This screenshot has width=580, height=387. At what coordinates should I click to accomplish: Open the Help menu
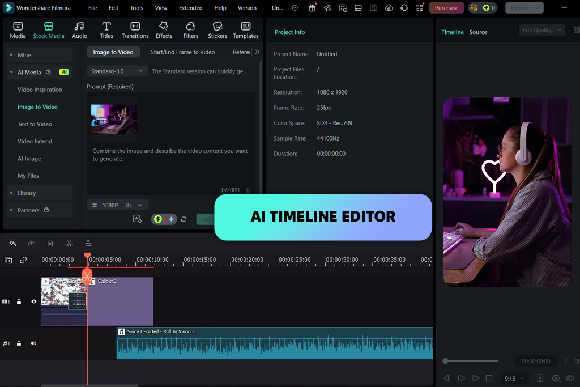(220, 8)
